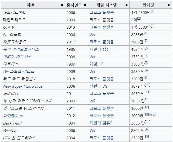Select GTA 산 안드레아스 title cell
Viewport: 173px width, 142px height.
[33, 138]
